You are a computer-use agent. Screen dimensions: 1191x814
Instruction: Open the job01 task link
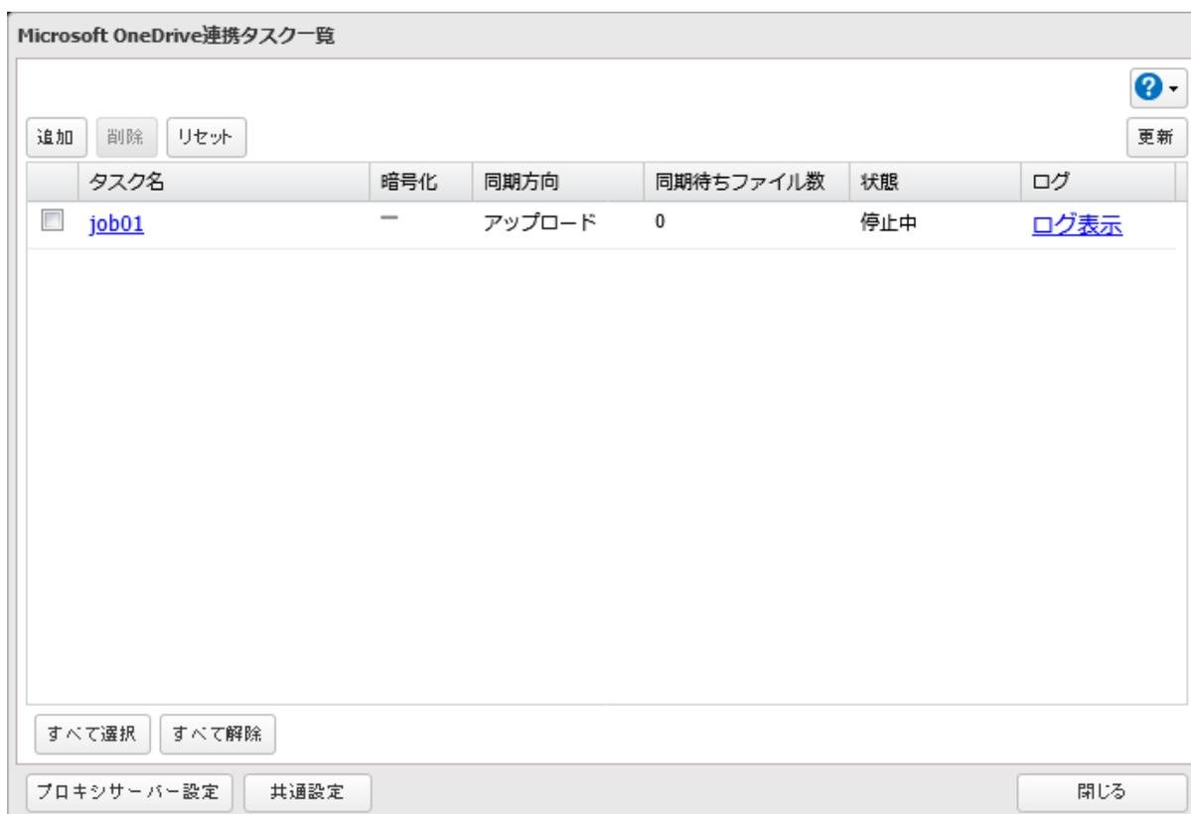pyautogui.click(x=116, y=224)
